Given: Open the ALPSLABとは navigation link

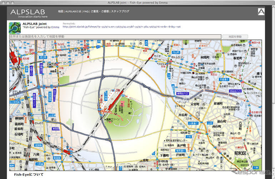Looking at the screenshot, I should (x=73, y=11).
